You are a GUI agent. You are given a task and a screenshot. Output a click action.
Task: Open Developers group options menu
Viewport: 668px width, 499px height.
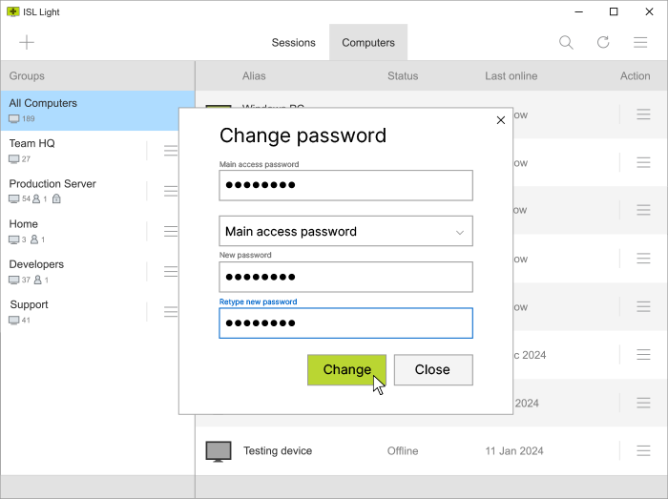(170, 271)
